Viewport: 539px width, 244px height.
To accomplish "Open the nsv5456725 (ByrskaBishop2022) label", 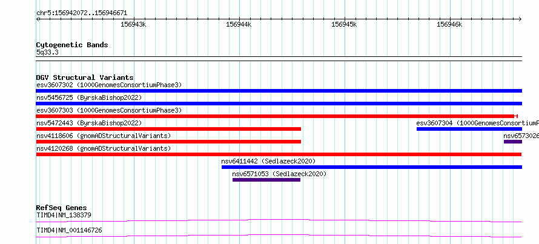I will (89, 97).
